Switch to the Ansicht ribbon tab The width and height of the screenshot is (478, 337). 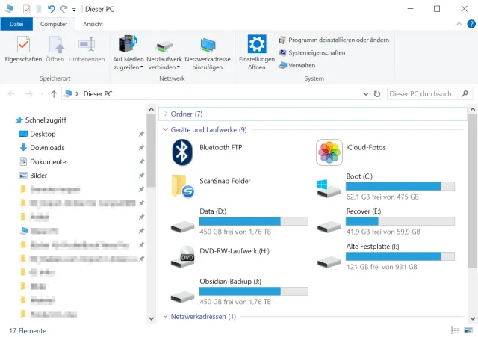(93, 24)
